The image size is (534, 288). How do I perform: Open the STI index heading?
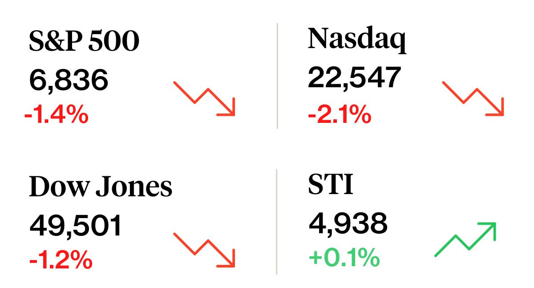coord(331,185)
